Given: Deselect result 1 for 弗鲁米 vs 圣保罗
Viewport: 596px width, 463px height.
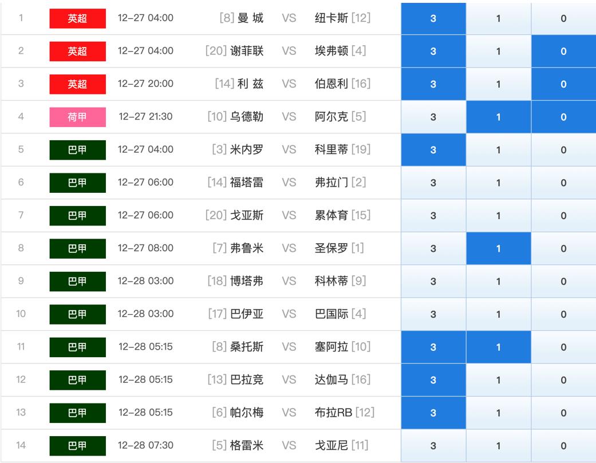Looking at the screenshot, I should [498, 248].
